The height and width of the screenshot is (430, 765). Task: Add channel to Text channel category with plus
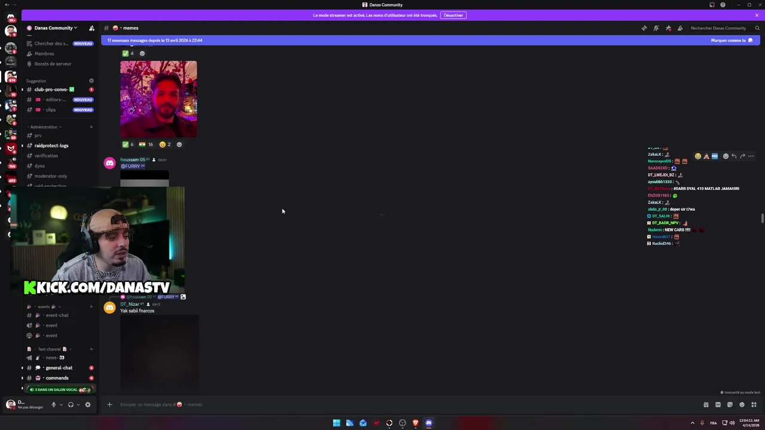[91, 349]
